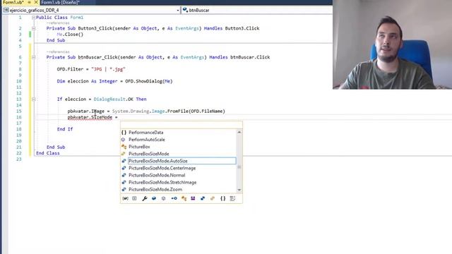Place cursor on Me.Close() line
Image resolution: width=452 pixels, height=254 pixels.
[x=70, y=35]
